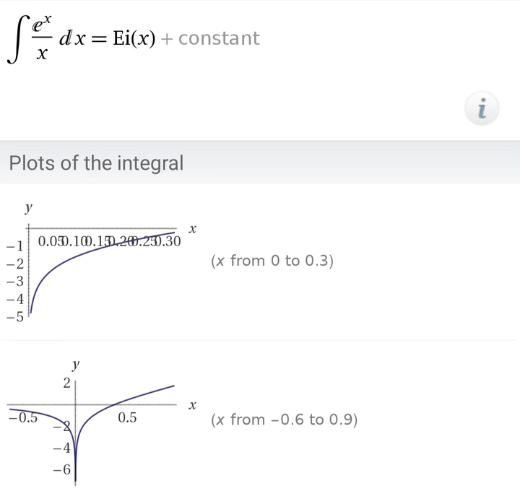
Task: Click the 2 tick label on second plot
Action: tap(67, 383)
